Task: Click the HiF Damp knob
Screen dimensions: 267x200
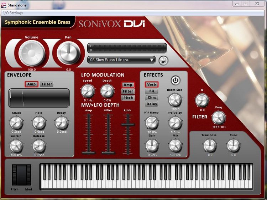Action: click(152, 123)
